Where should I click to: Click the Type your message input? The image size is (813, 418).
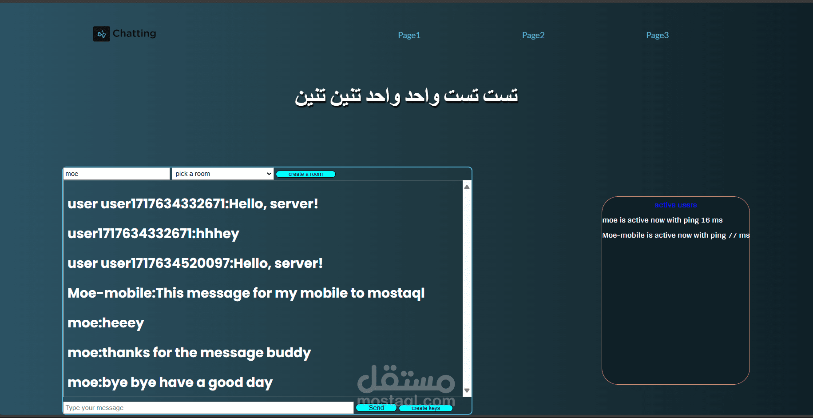(x=208, y=408)
